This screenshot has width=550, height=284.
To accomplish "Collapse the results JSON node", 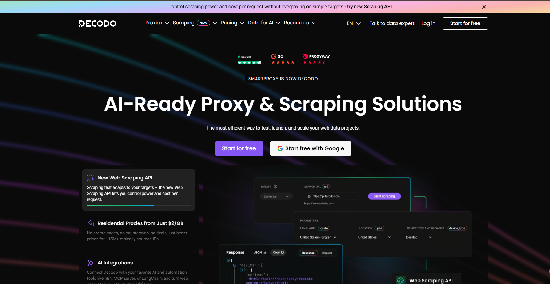I will (235, 265).
